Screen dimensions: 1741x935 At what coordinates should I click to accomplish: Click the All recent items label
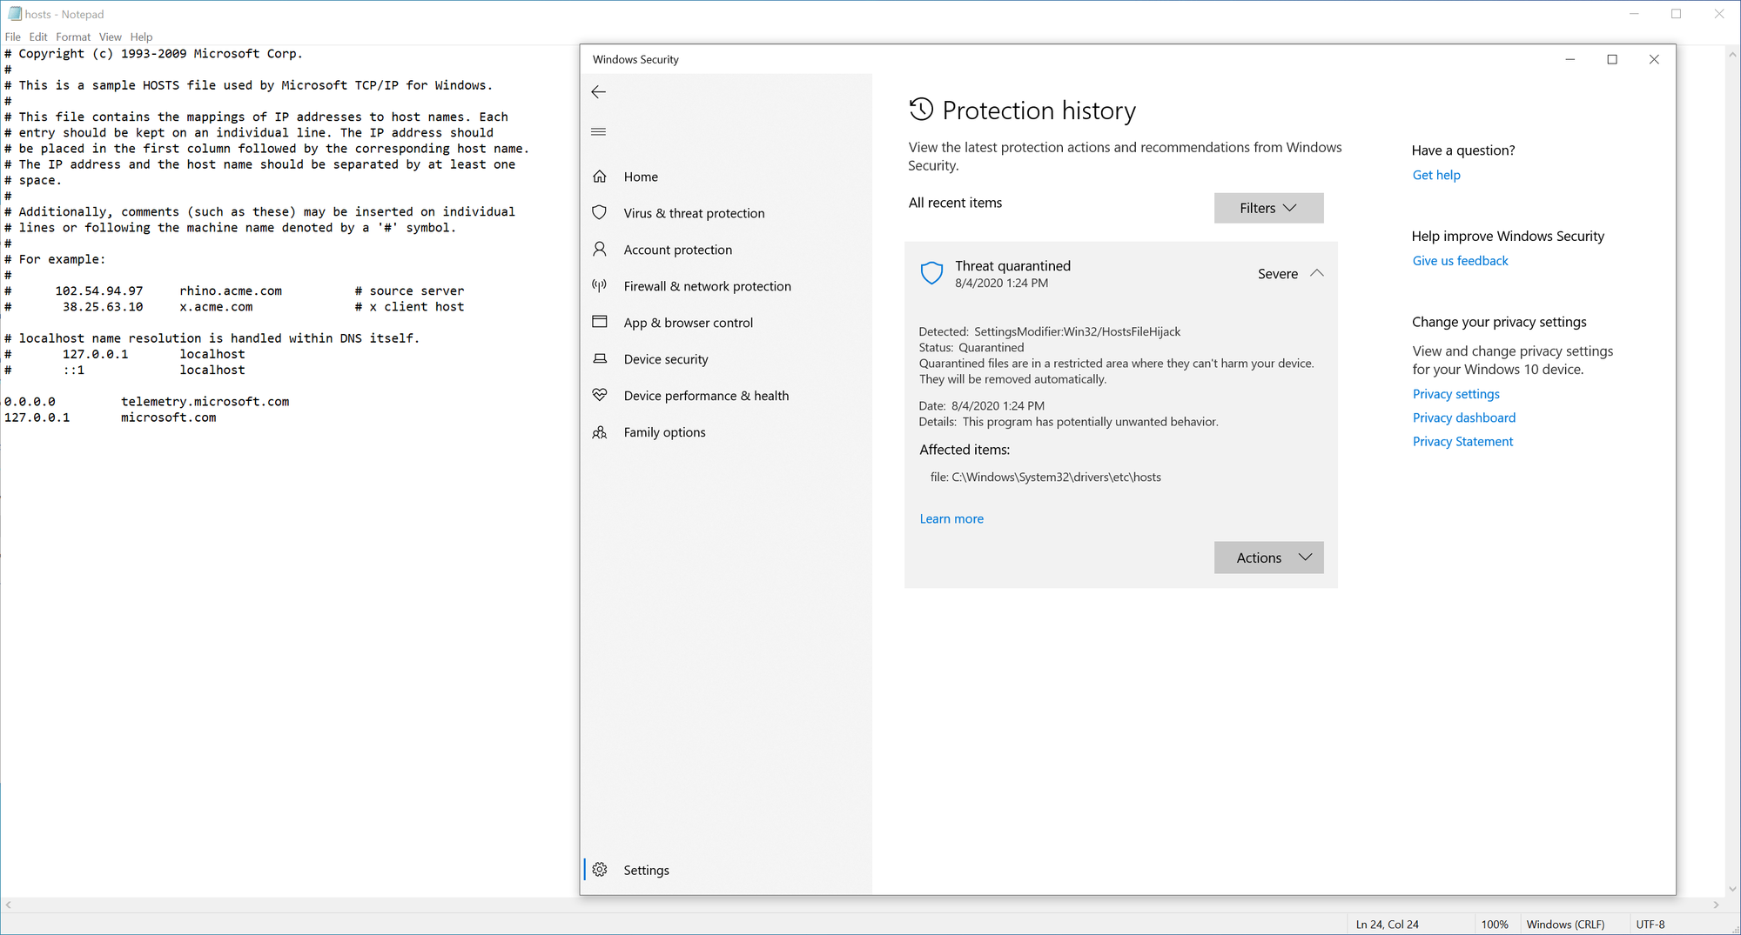(955, 203)
